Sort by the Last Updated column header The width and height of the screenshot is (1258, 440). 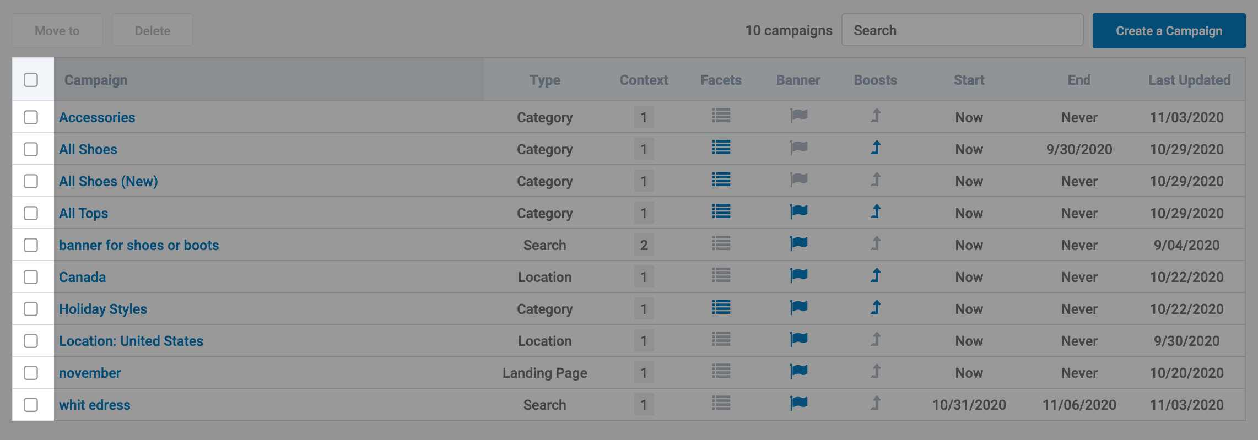[1189, 80]
